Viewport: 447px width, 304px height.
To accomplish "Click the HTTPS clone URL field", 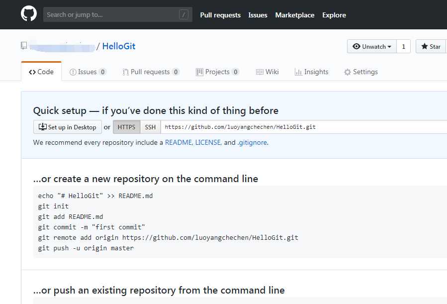I will tap(304, 127).
